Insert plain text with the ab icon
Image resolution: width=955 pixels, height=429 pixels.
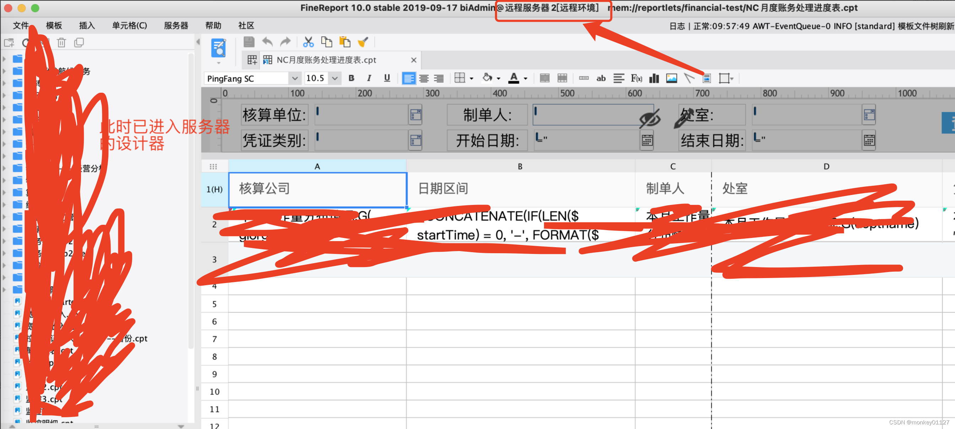coord(601,78)
